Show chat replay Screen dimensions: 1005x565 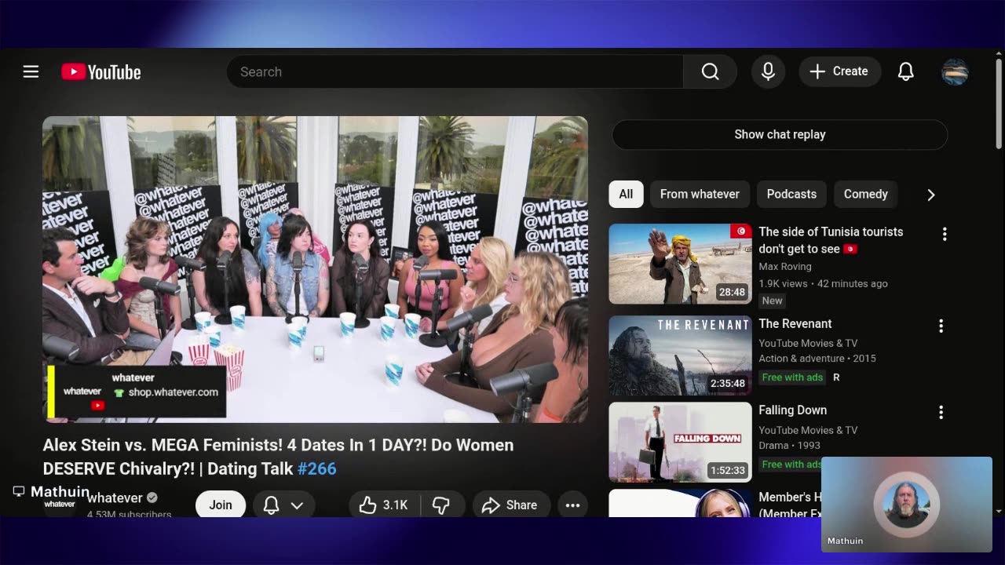point(780,134)
